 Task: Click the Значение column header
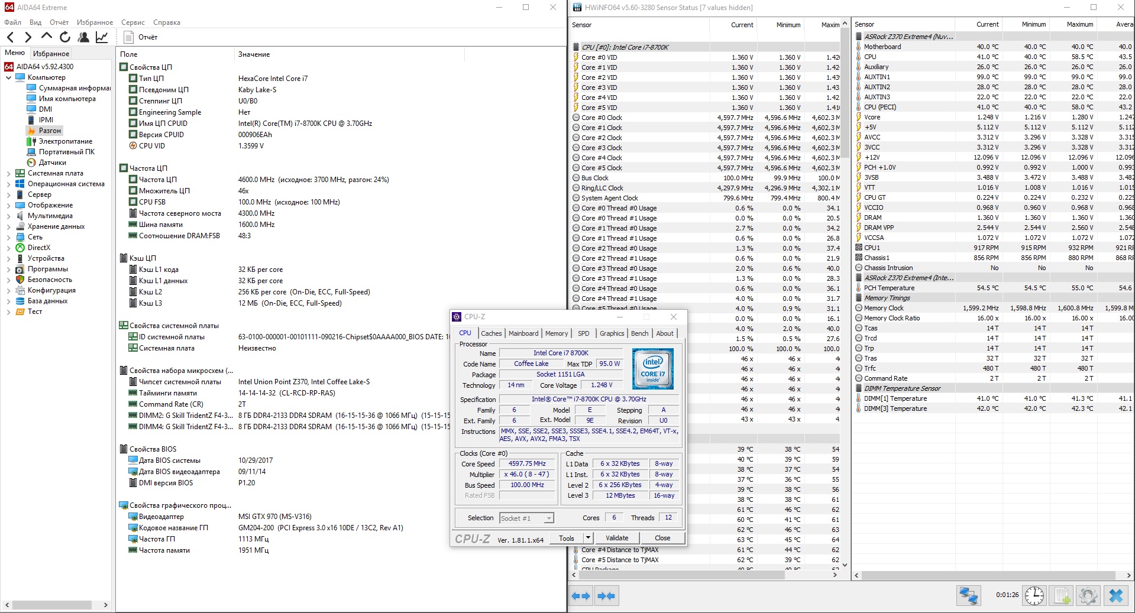[349, 54]
